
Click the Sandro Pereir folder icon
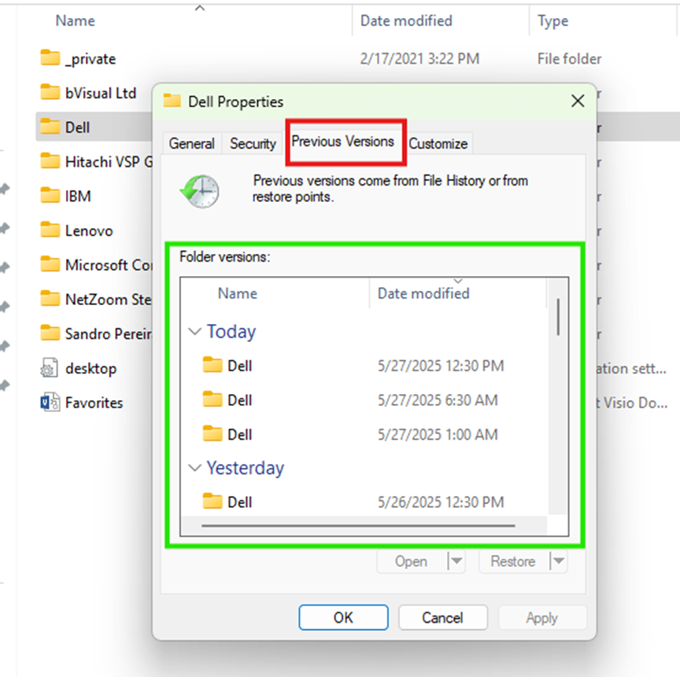[50, 333]
